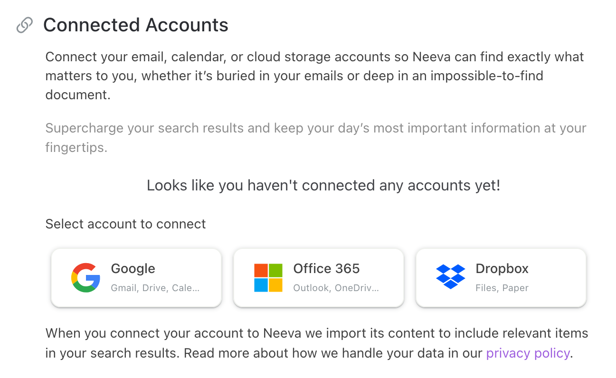Click the chain link icon beside Connected Accounts
616x378 pixels.
coord(25,25)
